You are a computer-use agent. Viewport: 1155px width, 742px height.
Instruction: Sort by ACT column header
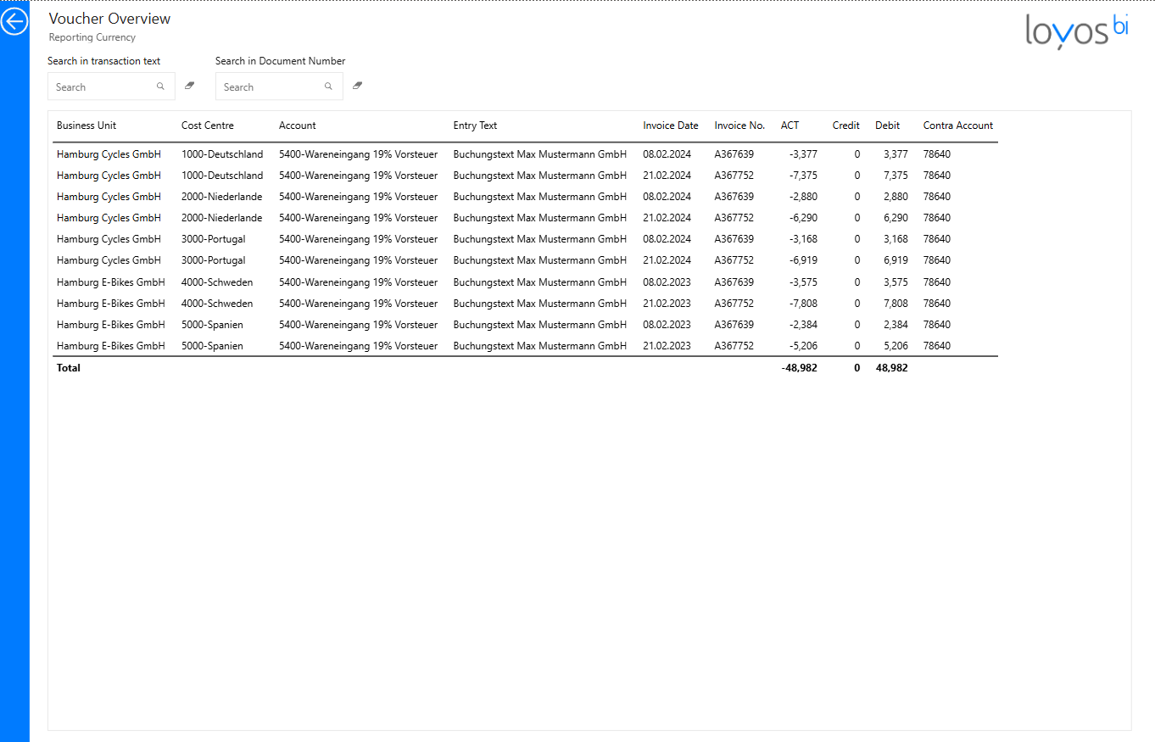coord(790,126)
